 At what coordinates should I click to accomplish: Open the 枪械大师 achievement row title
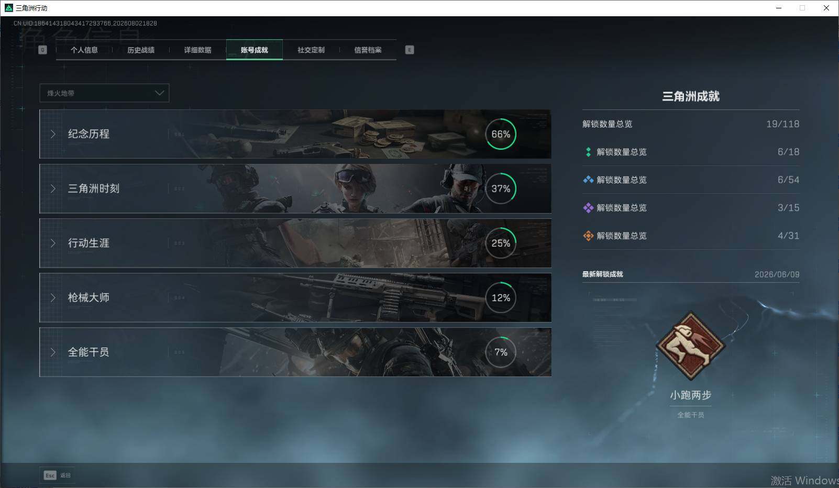(x=89, y=297)
